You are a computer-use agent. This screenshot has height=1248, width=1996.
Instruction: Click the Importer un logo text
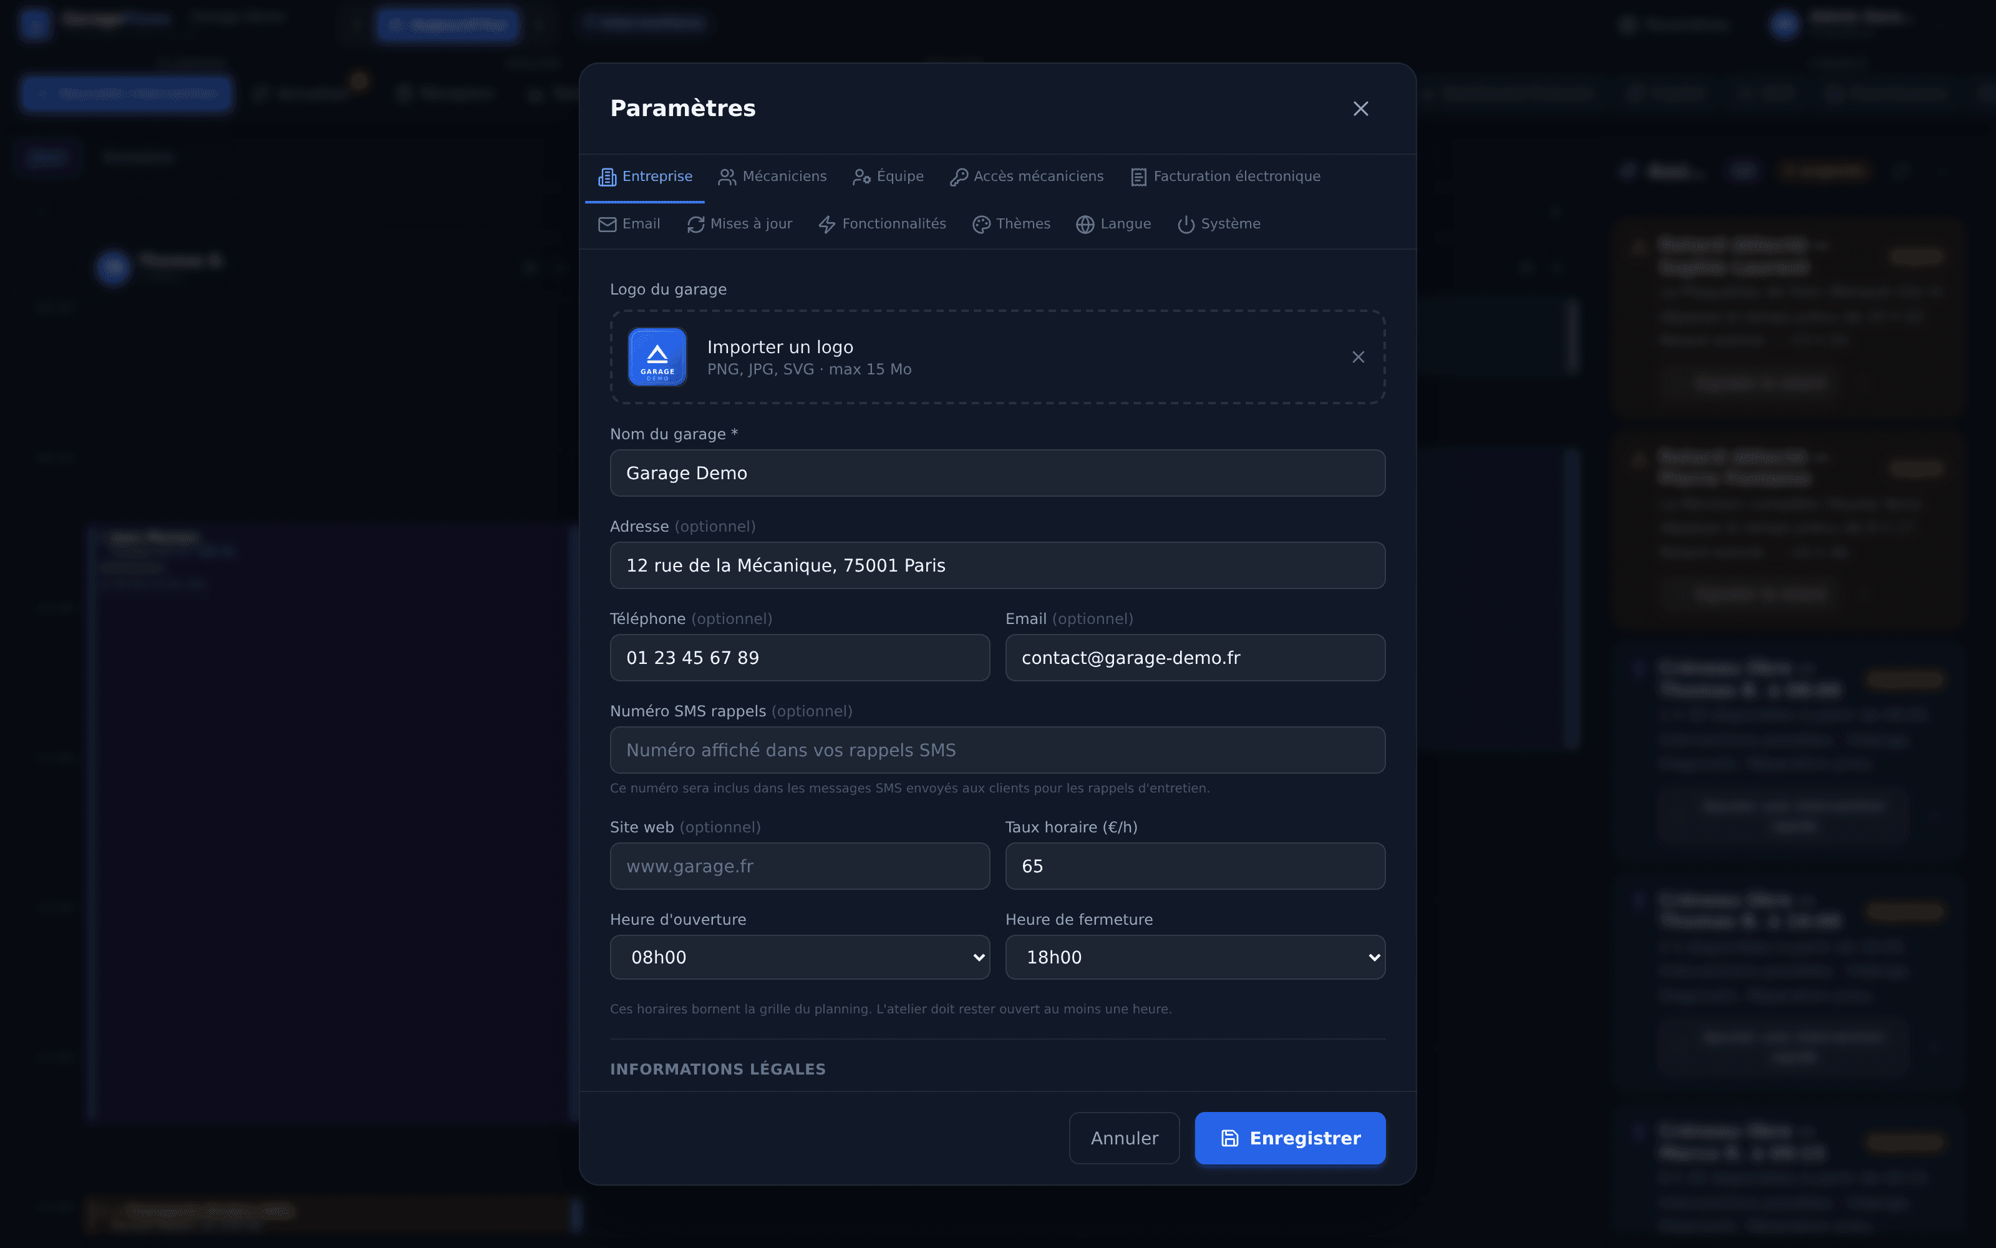tap(780, 348)
